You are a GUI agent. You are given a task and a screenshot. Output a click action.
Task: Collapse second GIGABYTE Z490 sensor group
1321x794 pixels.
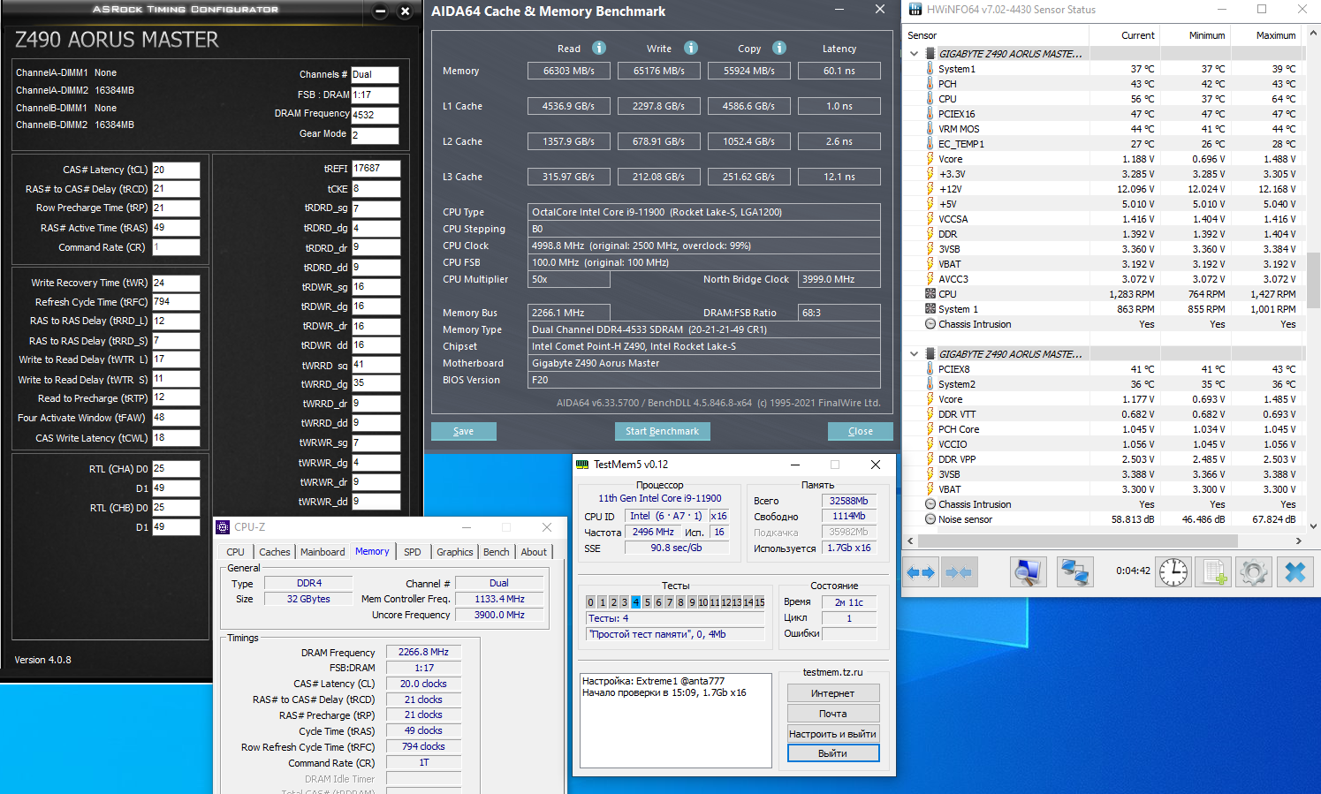coord(914,354)
